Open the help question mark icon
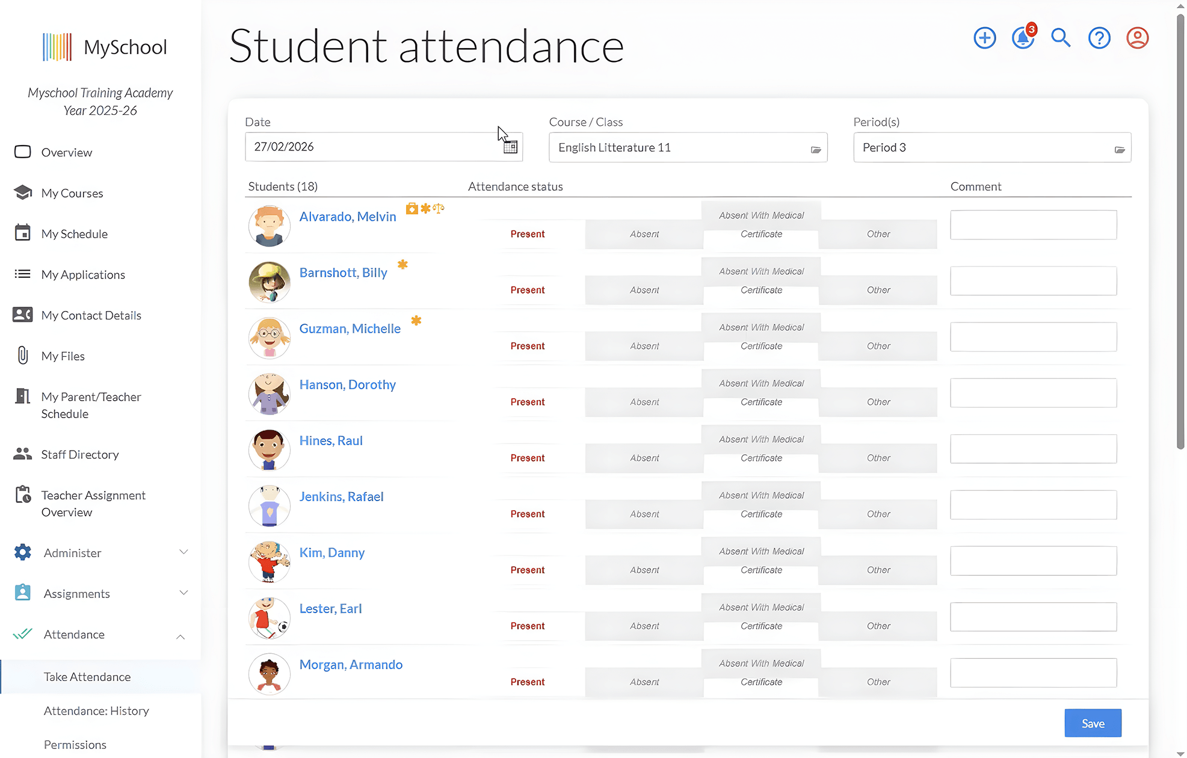 pos(1099,38)
